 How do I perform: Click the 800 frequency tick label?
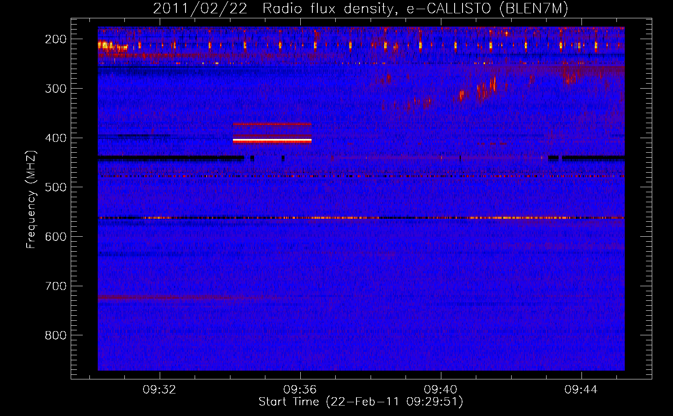pos(56,335)
